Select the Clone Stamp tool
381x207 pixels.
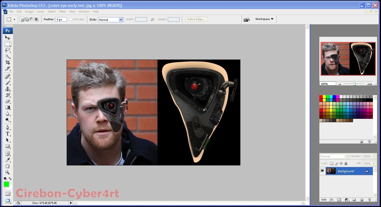8,89
